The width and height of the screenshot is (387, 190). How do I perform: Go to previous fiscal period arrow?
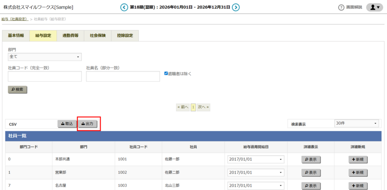click(124, 7)
